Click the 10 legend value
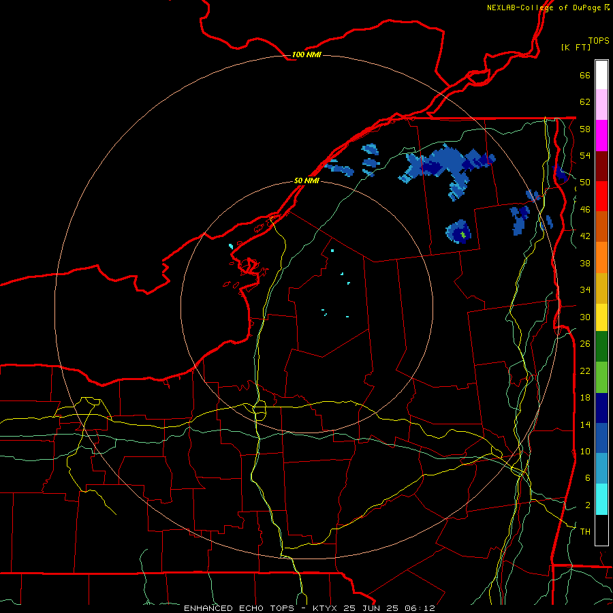Viewport: 613px width, 613px height. pos(585,451)
